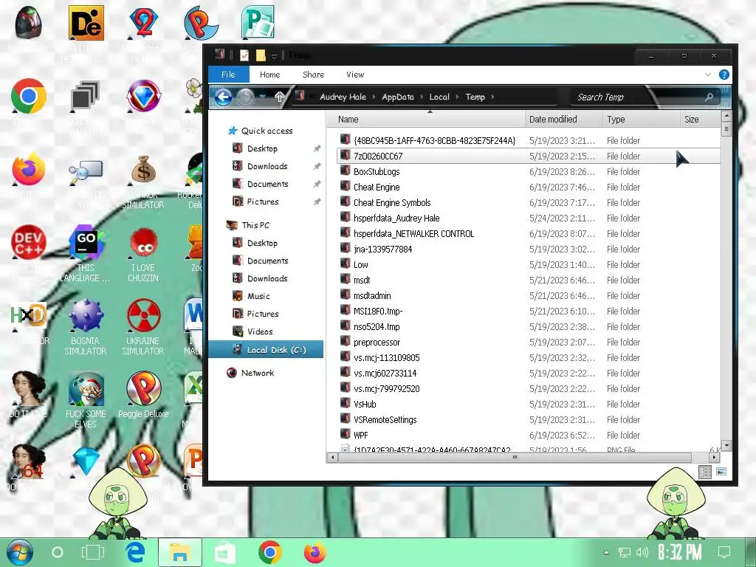The image size is (756, 567).
Task: Open pinned Pictures under Quick access
Action: (x=263, y=202)
